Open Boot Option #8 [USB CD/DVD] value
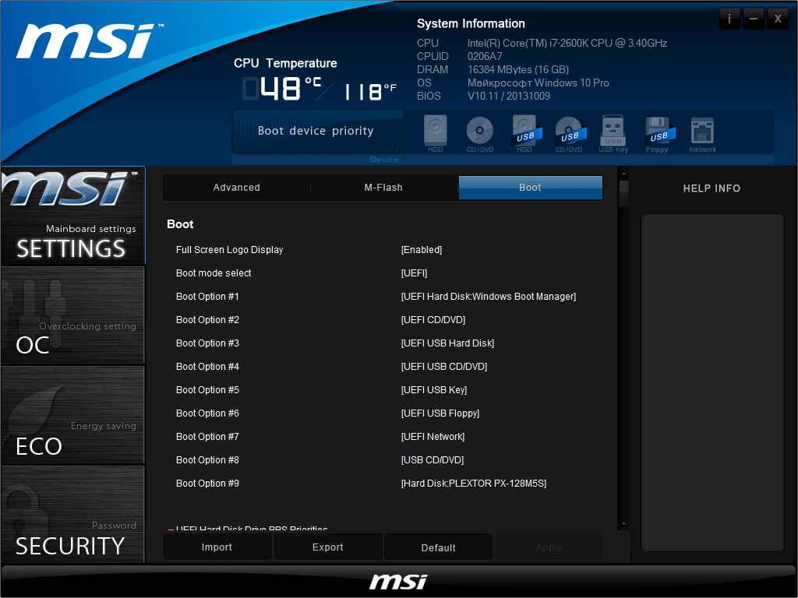Viewport: 798px width, 598px height. click(x=433, y=460)
